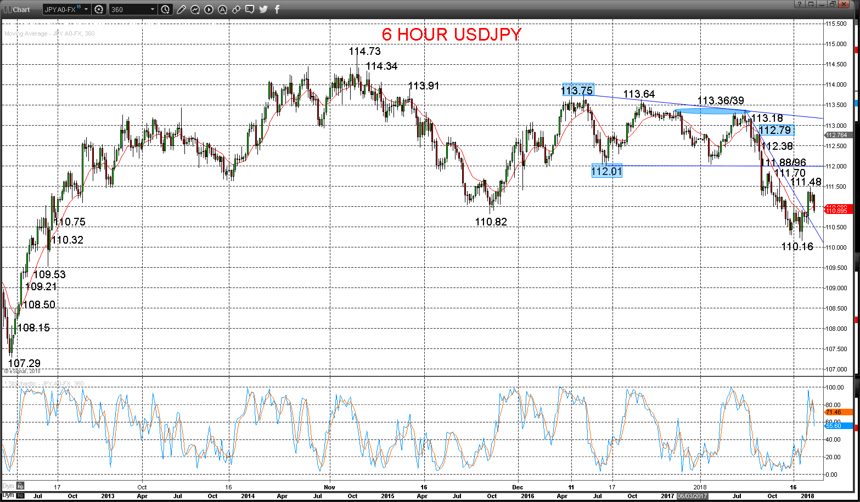
Task: Select the 6 HOUR USDJPY title text
Action: (x=451, y=35)
